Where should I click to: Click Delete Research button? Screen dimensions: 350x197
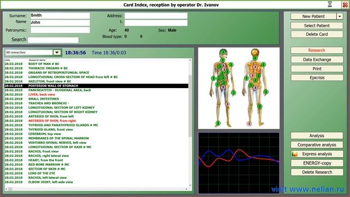pos(317,172)
